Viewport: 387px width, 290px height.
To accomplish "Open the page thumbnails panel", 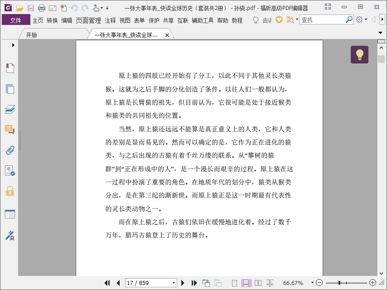I will 10,89.
